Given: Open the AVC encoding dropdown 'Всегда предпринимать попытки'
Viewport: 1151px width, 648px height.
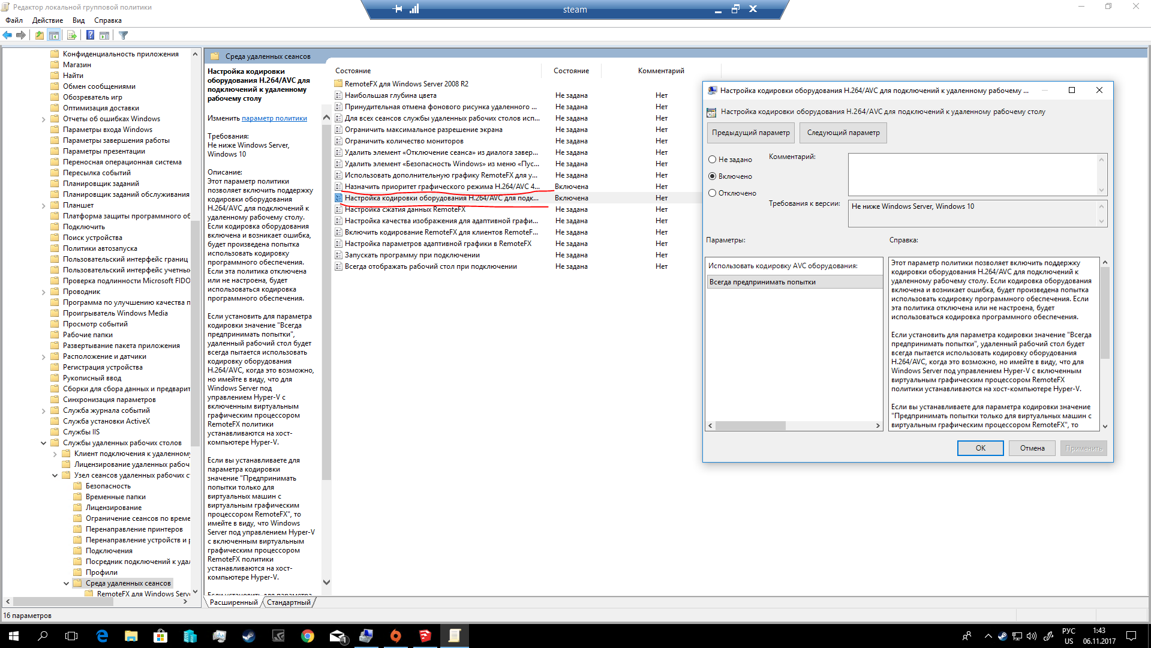Looking at the screenshot, I should pyautogui.click(x=794, y=282).
